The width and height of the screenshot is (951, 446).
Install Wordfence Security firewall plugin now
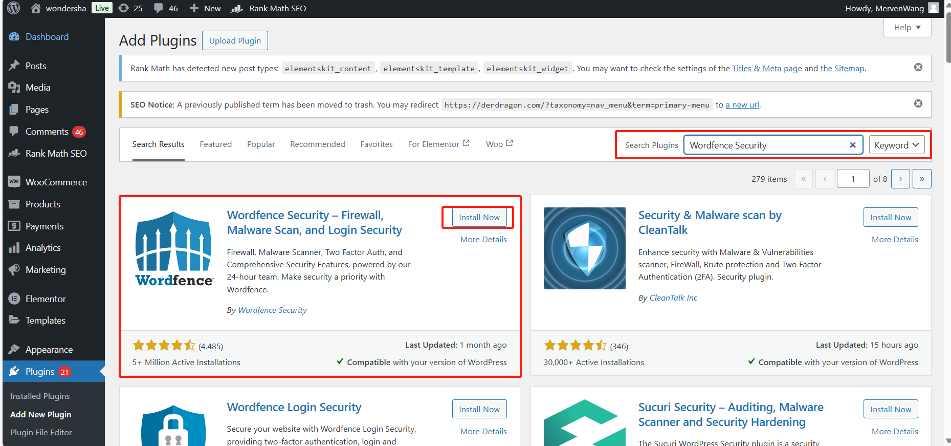click(x=479, y=217)
